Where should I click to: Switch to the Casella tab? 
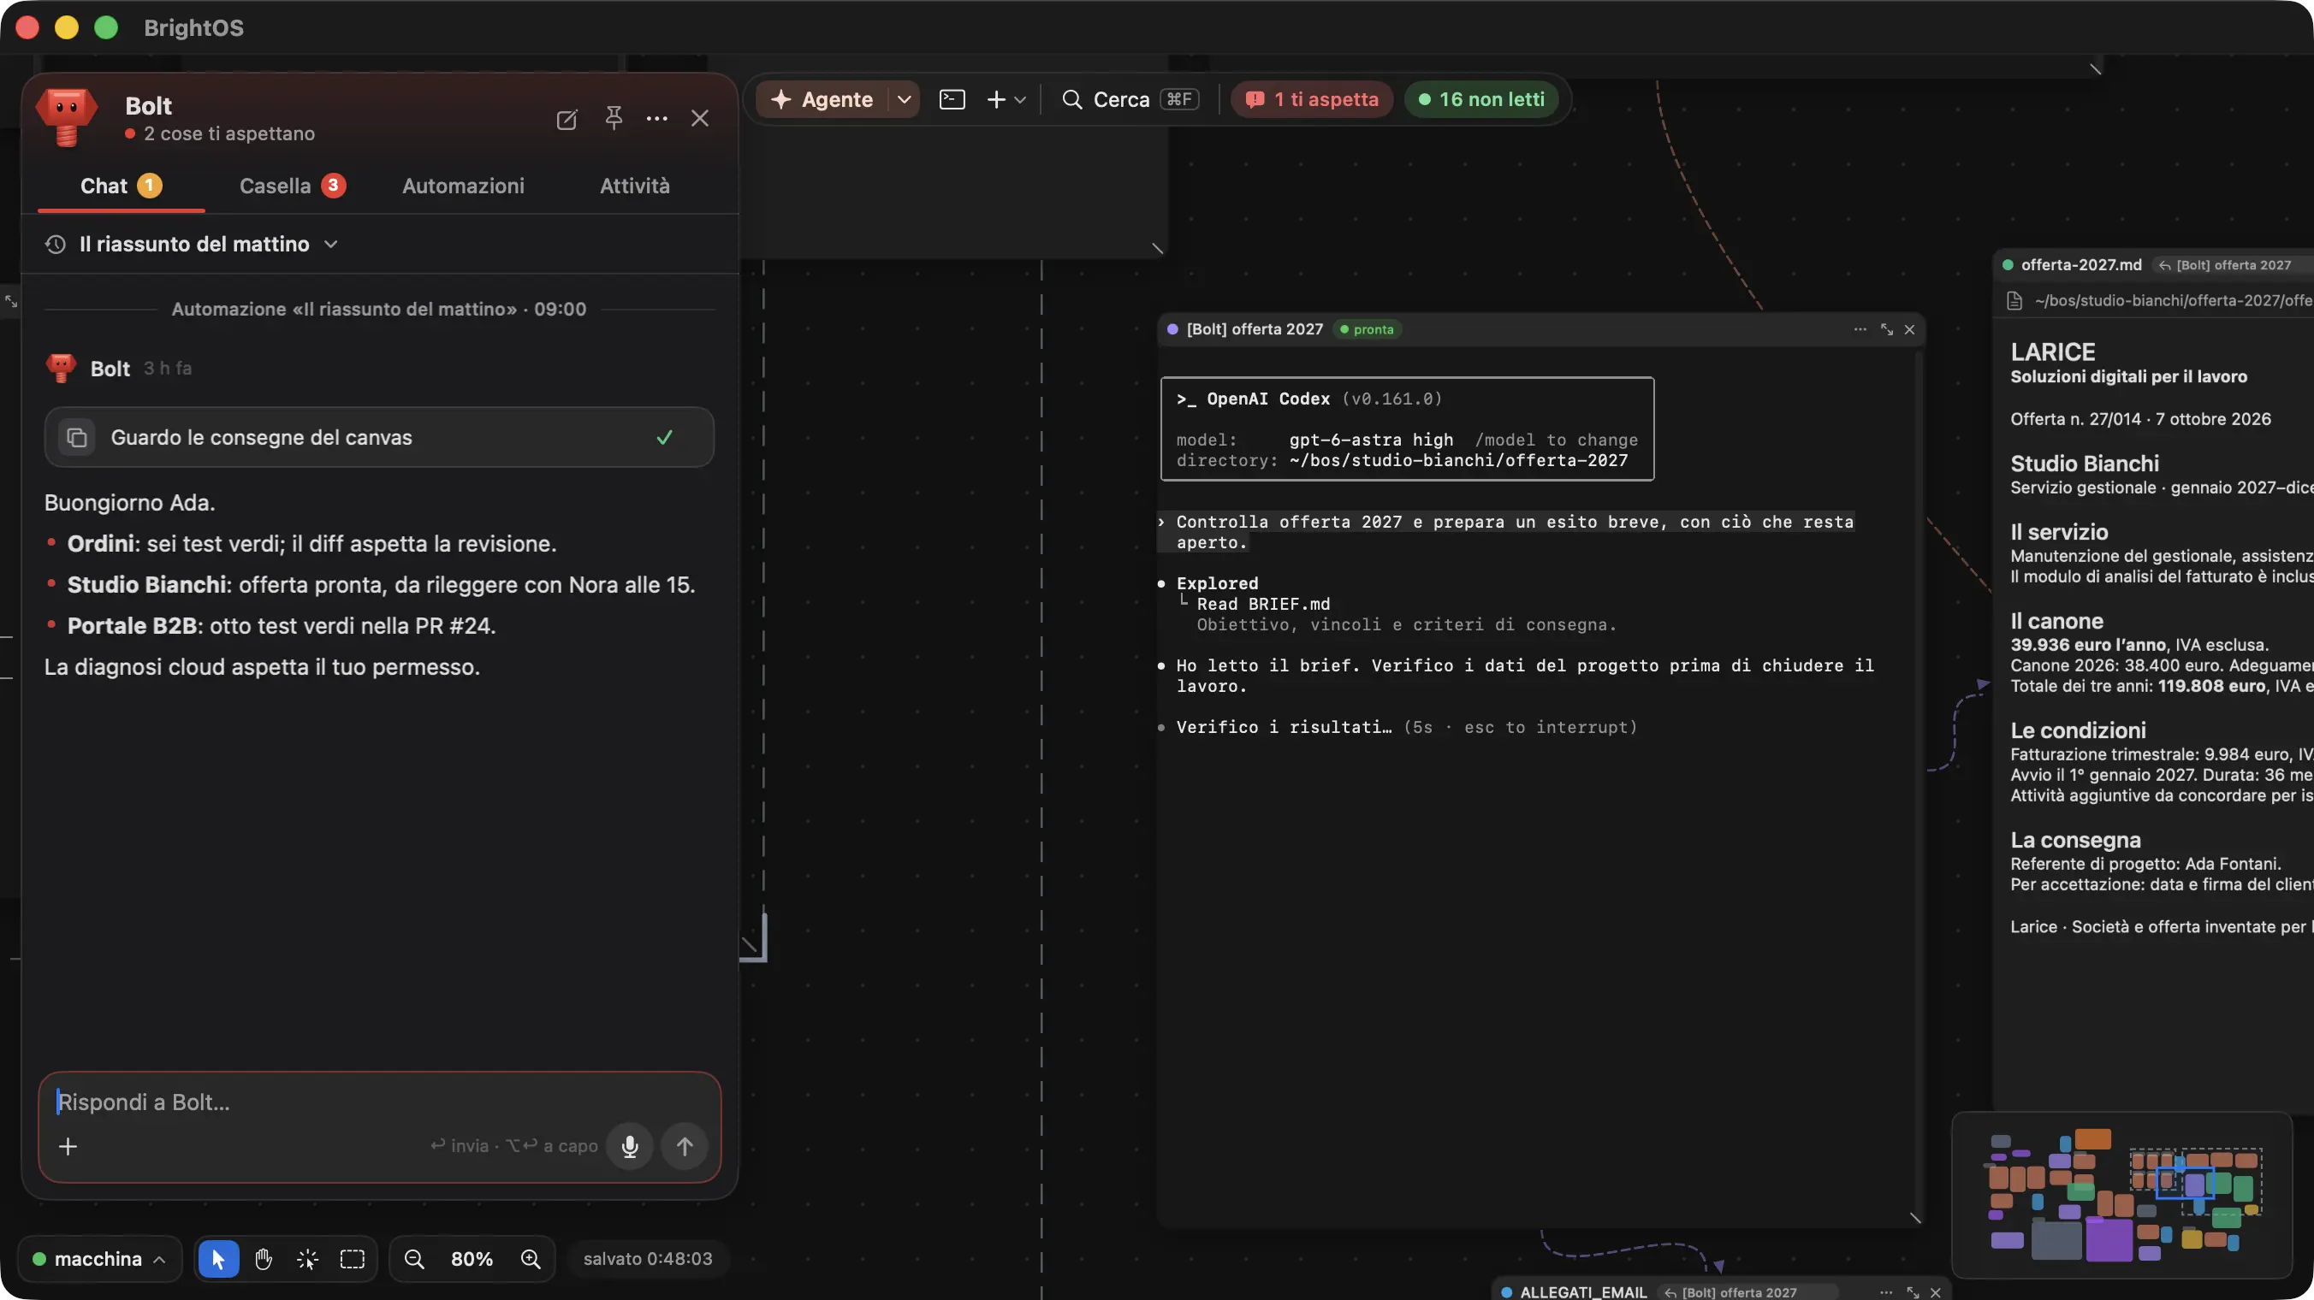(292, 186)
